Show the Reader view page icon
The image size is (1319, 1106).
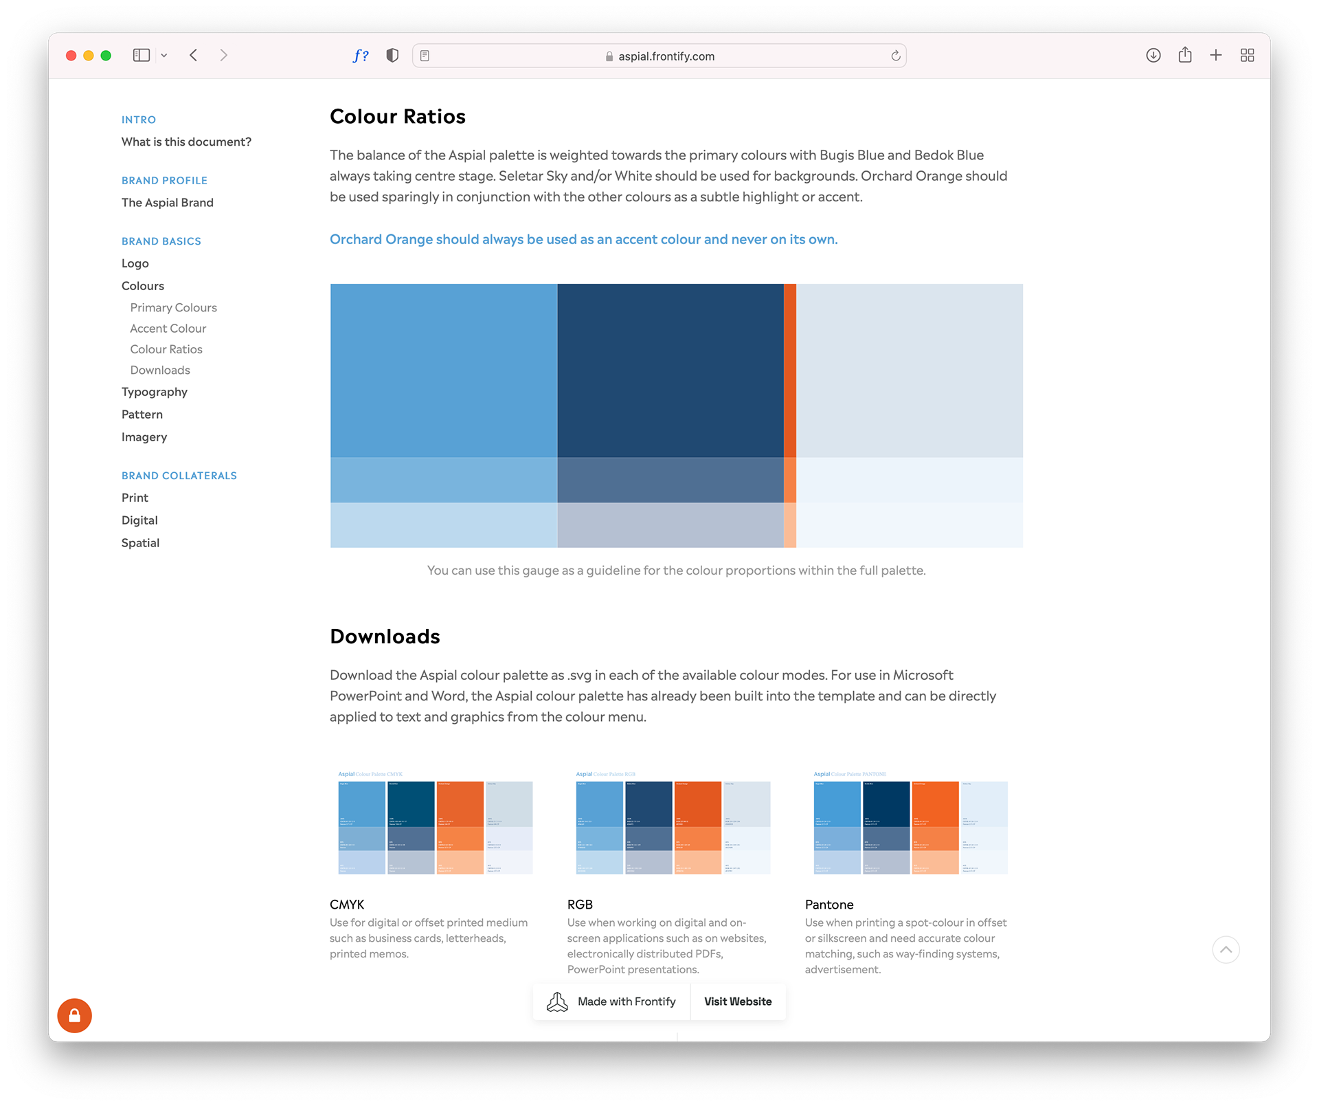click(x=425, y=56)
